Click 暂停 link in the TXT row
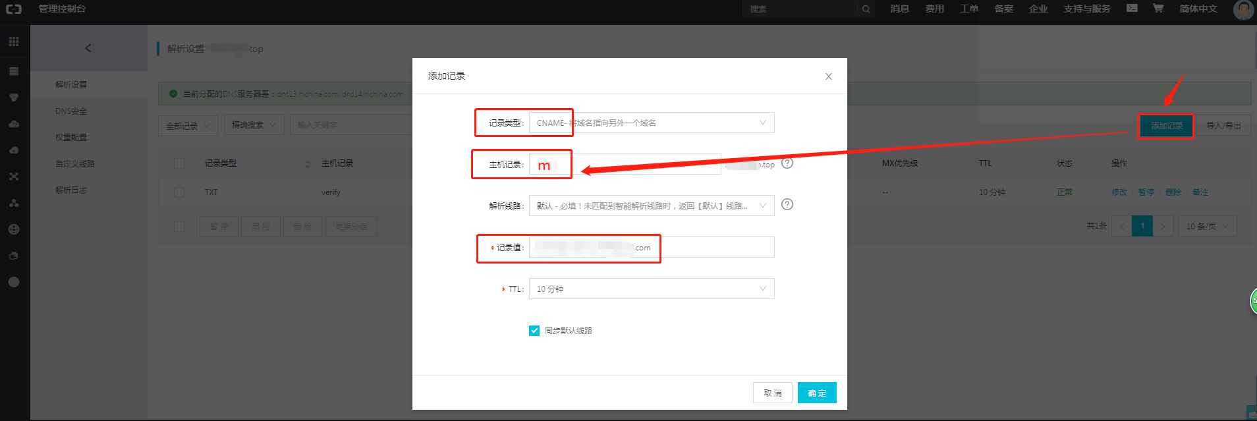This screenshot has width=1257, height=421. 1146,192
